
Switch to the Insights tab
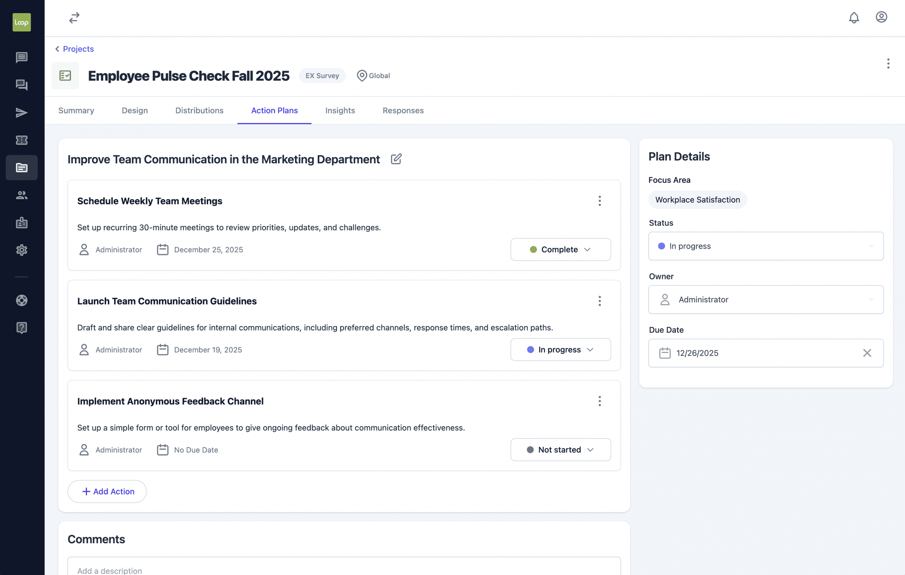340,110
